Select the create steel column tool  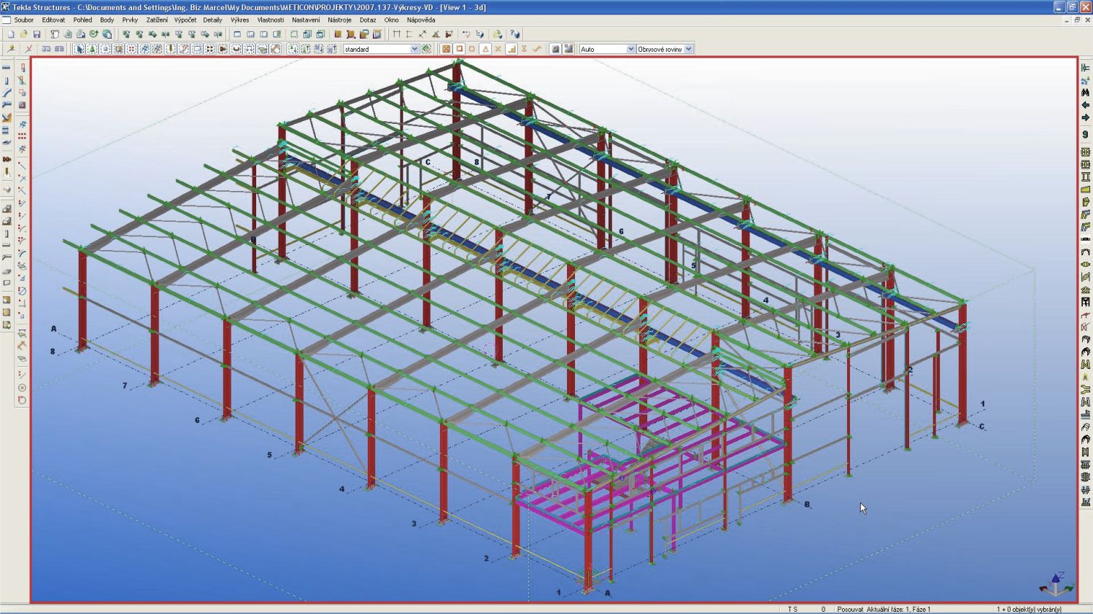pos(7,81)
